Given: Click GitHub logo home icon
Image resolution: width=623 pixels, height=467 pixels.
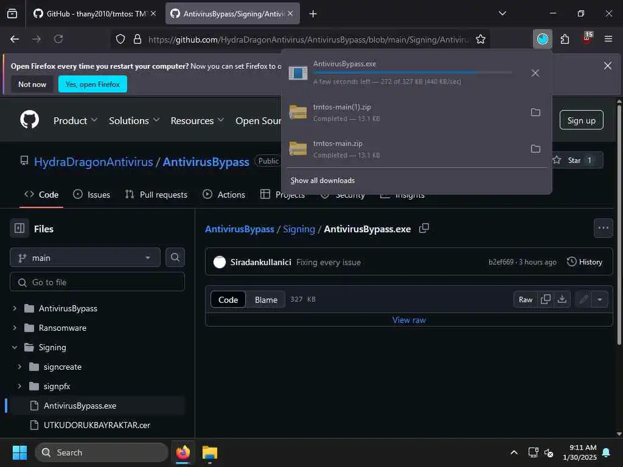Looking at the screenshot, I should 30,120.
